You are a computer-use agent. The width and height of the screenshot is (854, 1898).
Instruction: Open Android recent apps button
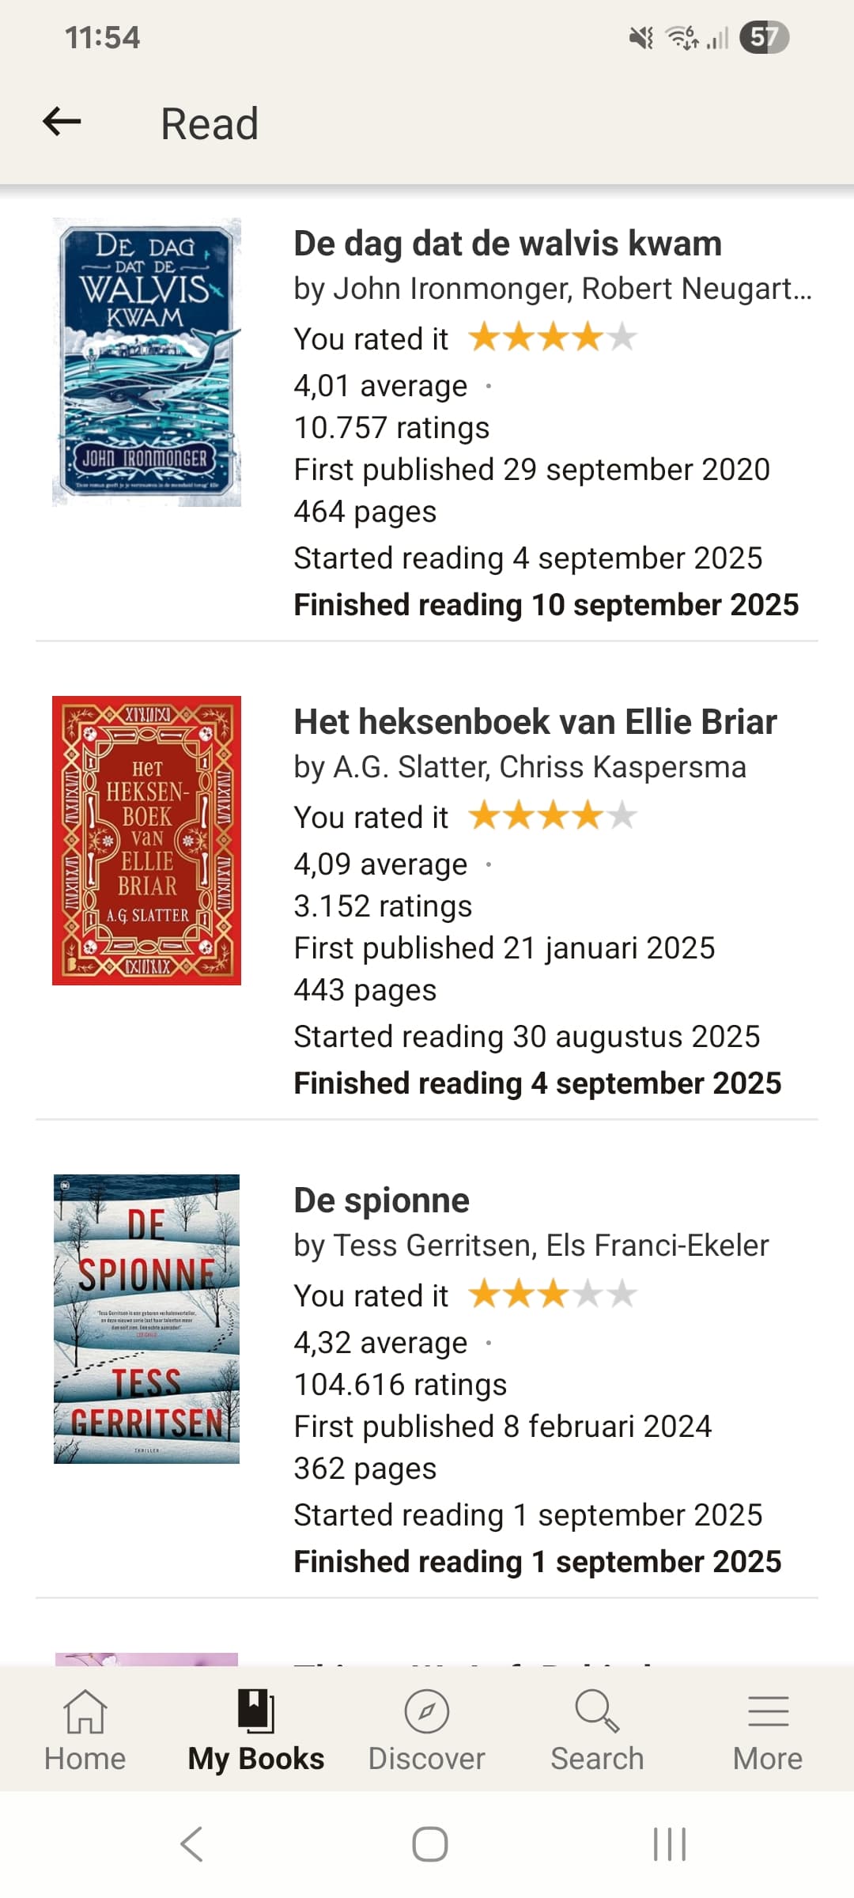tap(669, 1844)
